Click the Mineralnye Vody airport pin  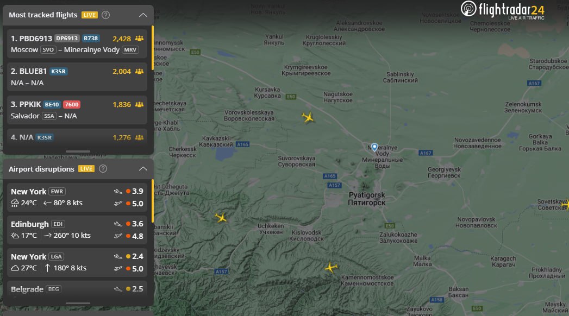point(374,147)
